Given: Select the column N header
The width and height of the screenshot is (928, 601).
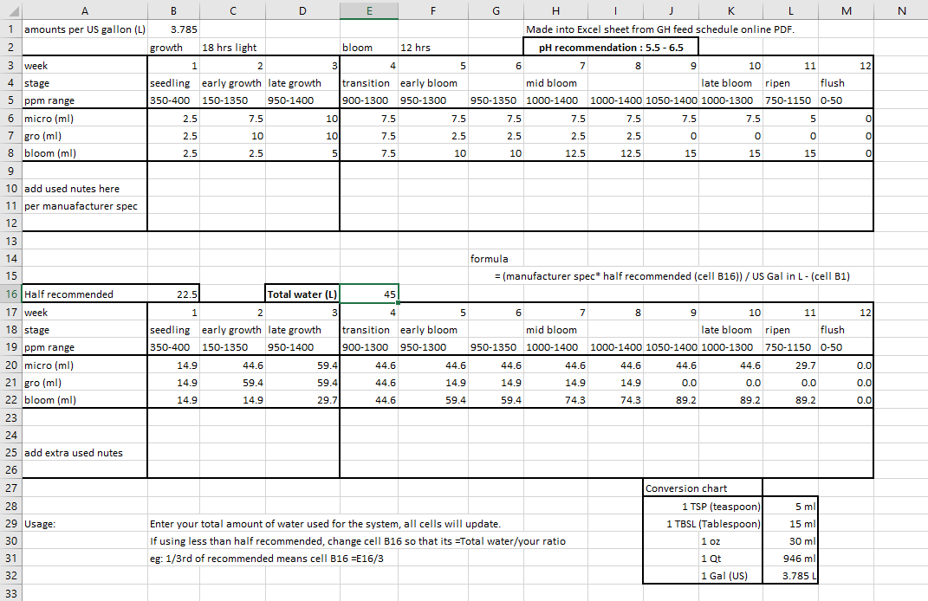Looking at the screenshot, I should click(901, 10).
